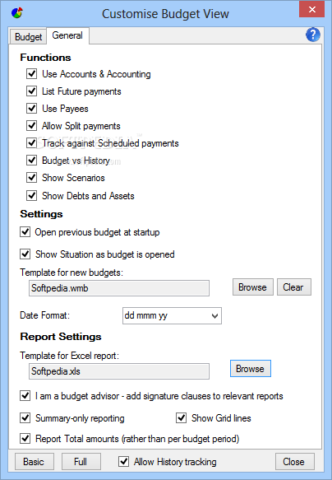
Task: Click the Softpedia.wmb template field
Action: [x=119, y=288]
